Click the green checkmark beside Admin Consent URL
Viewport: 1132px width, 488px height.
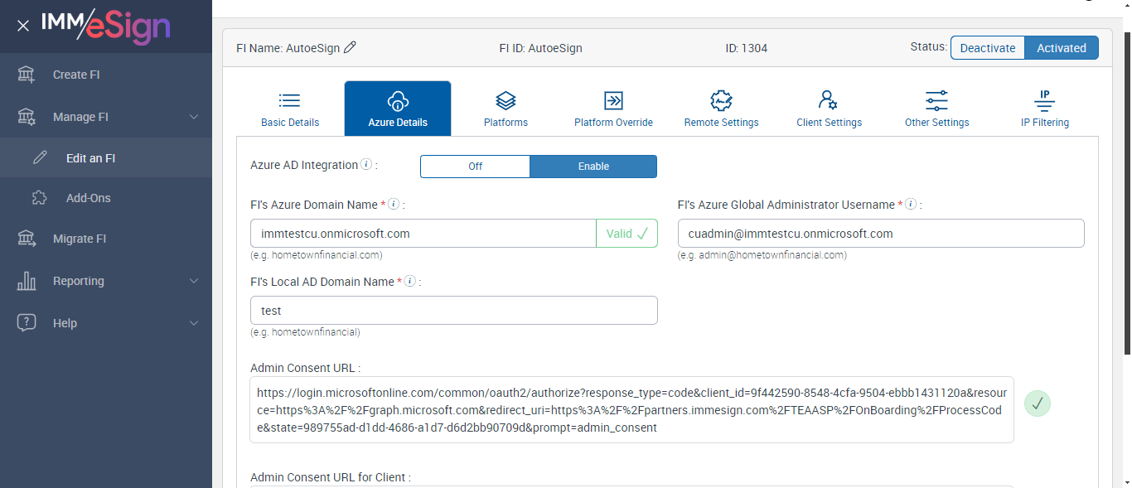point(1038,404)
